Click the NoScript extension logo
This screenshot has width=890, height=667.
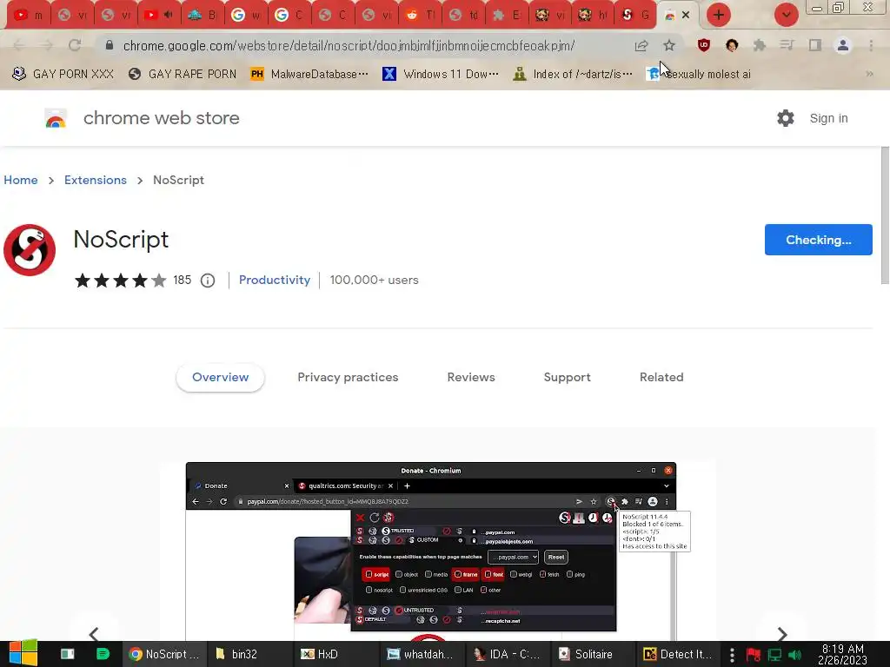30,249
